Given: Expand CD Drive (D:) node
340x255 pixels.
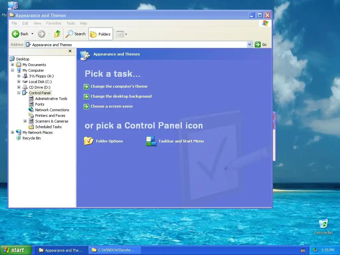Looking at the screenshot, I should pos(19,87).
